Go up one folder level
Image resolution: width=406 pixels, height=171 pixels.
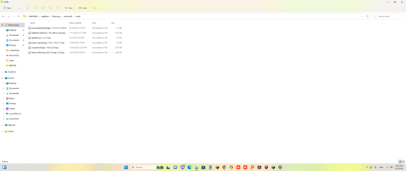(18, 16)
